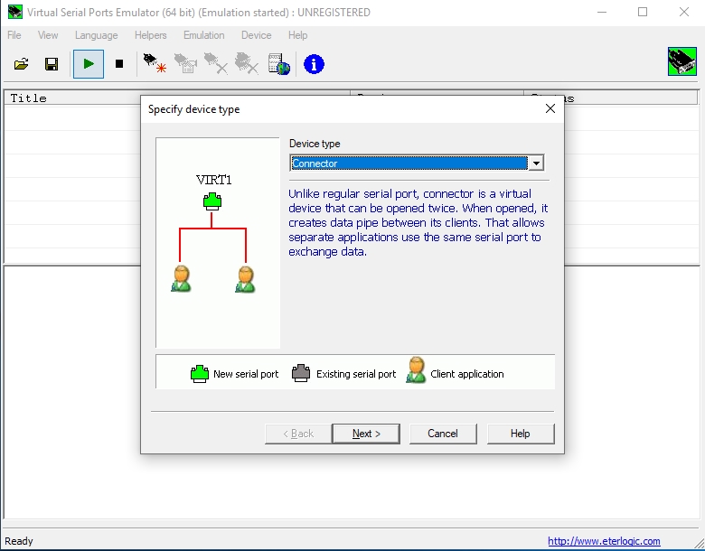
Task: Click the Delete all devices icon
Action: tap(247, 63)
